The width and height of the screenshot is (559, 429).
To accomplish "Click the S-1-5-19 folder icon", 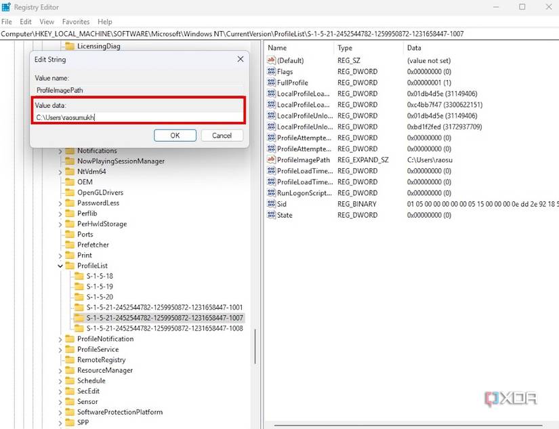I will point(79,287).
